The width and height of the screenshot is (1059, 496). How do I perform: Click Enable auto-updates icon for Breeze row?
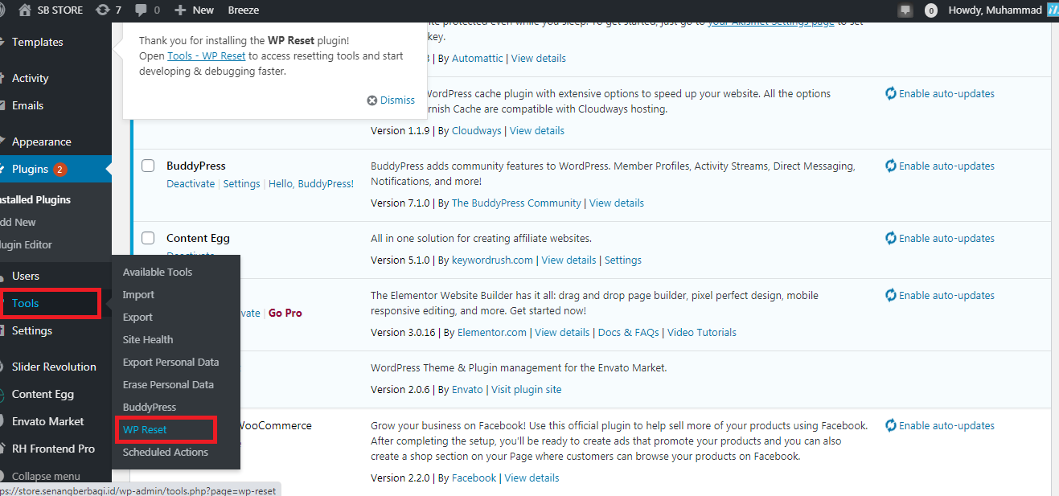(891, 93)
